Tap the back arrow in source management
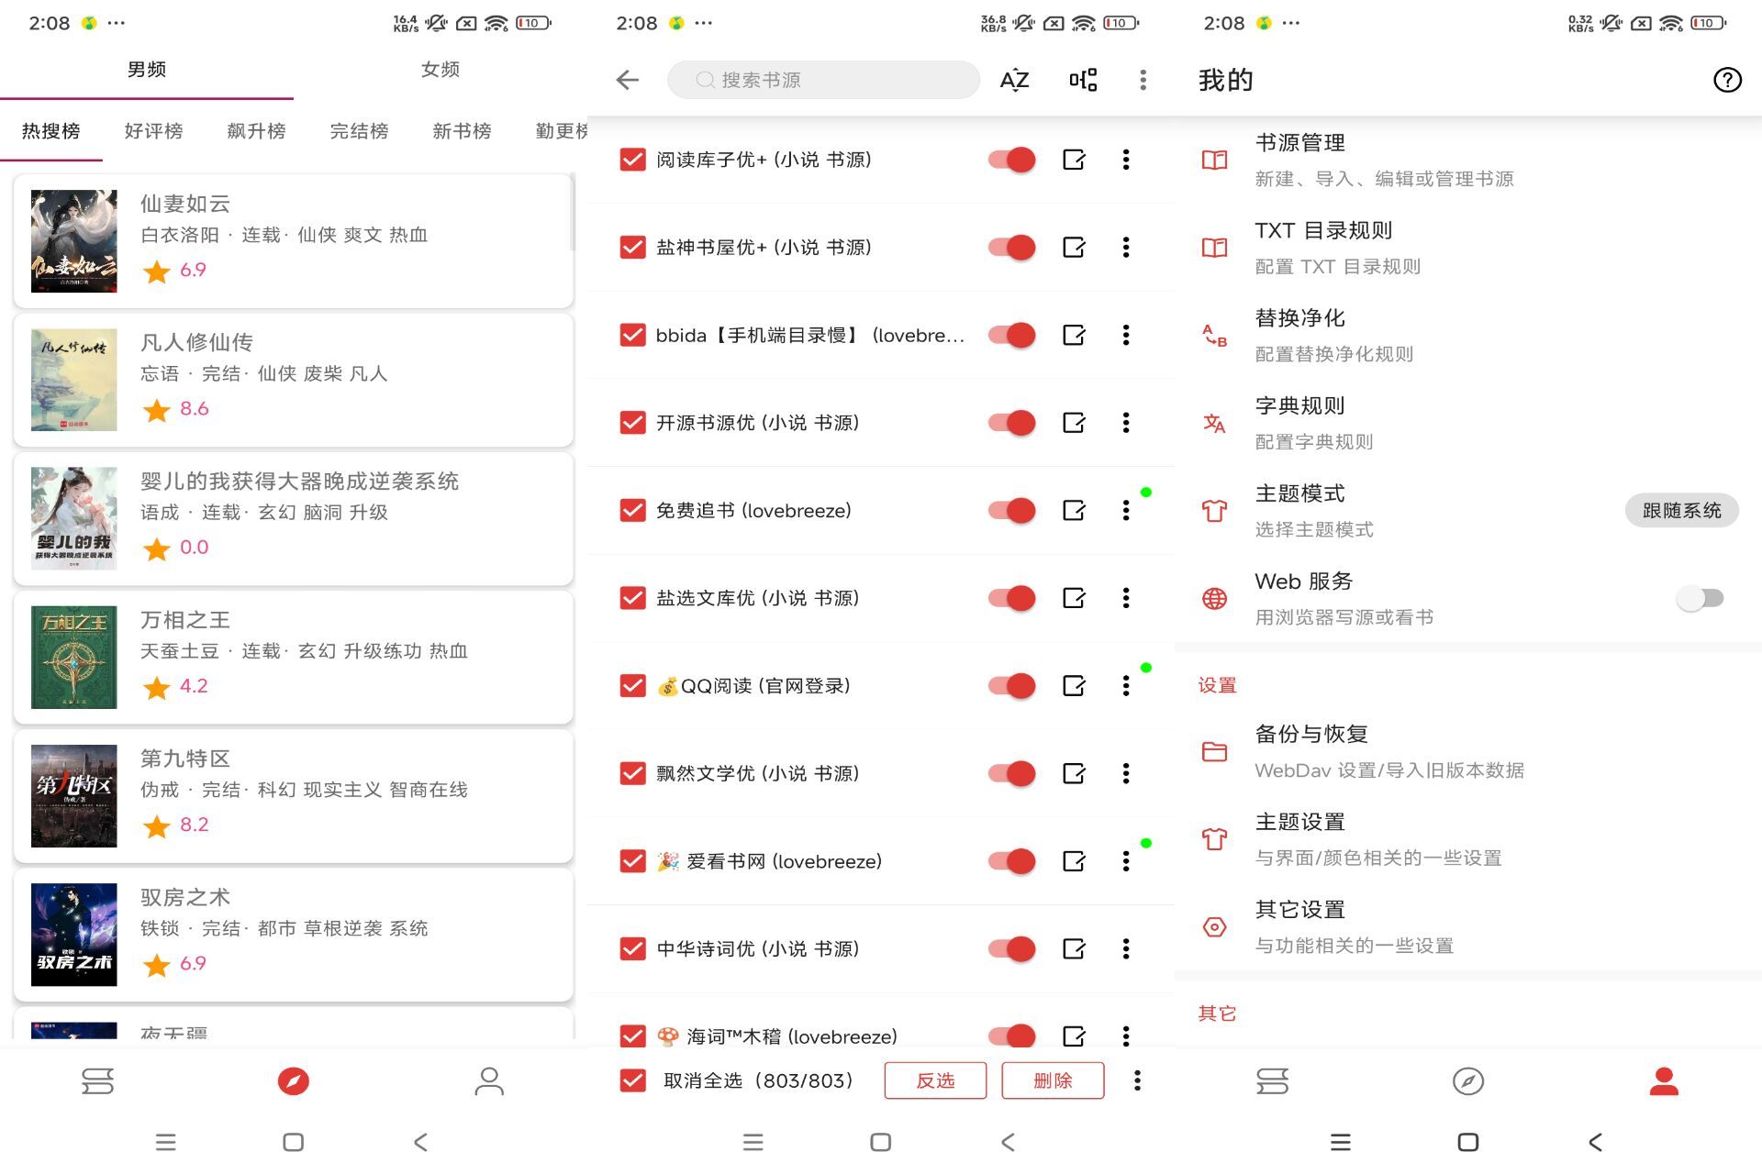Screen dimensions: 1762x1174 coord(627,80)
